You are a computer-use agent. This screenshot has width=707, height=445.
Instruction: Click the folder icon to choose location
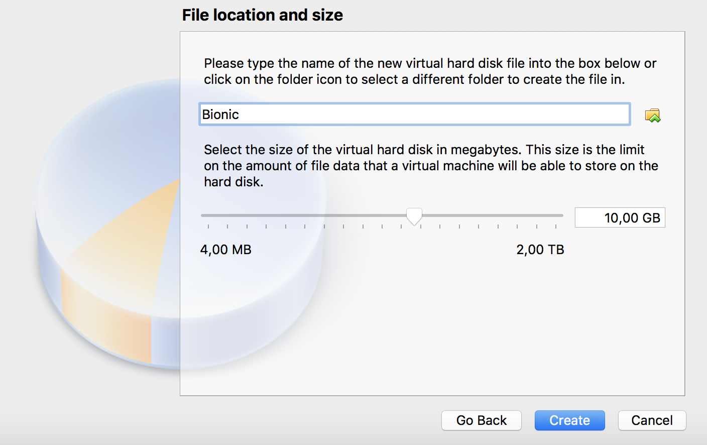coord(652,116)
